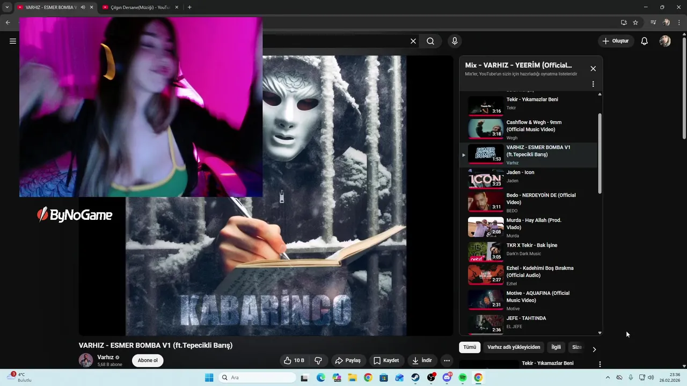
Task: Play Cashflow & Wegh - 9mm from the playlist
Action: pyautogui.click(x=529, y=129)
